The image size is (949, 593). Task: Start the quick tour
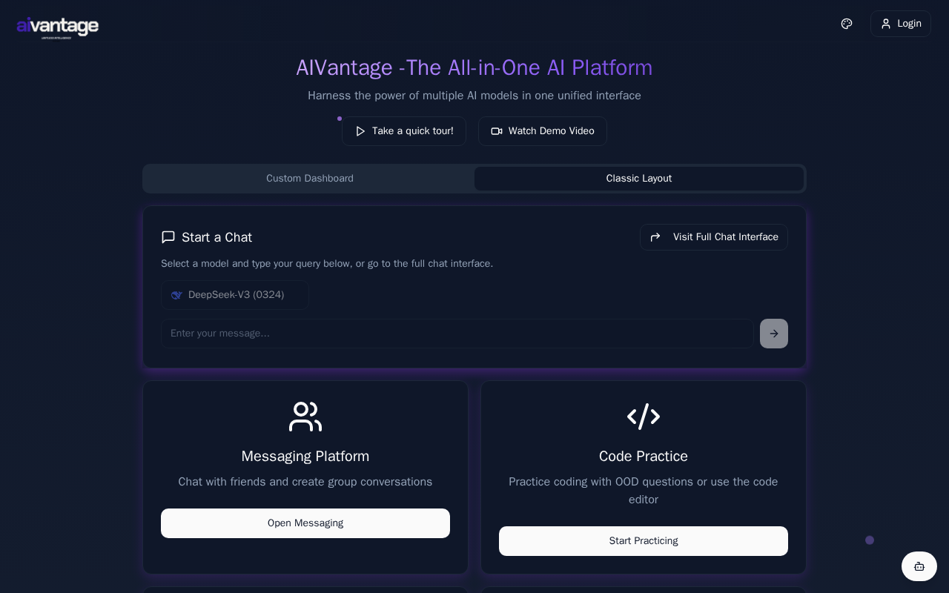point(404,131)
